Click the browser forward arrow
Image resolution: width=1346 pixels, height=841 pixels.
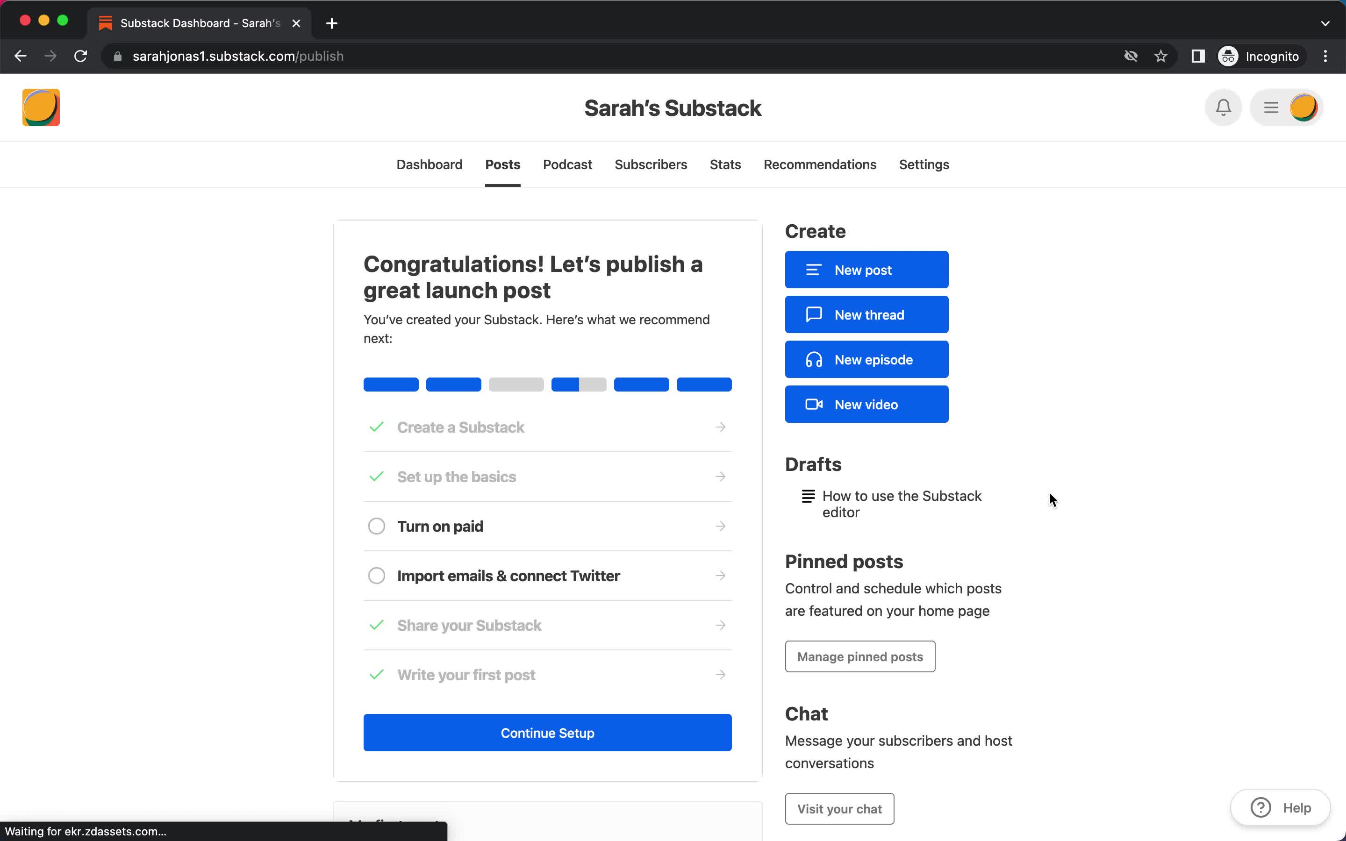tap(50, 56)
